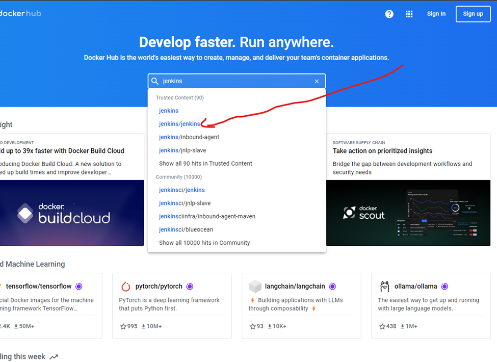Show all 10000 hits in Community
The width and height of the screenshot is (497, 362).
[x=204, y=243]
